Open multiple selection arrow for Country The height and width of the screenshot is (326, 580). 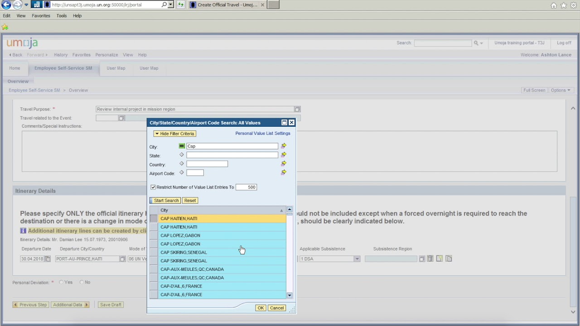click(x=284, y=163)
